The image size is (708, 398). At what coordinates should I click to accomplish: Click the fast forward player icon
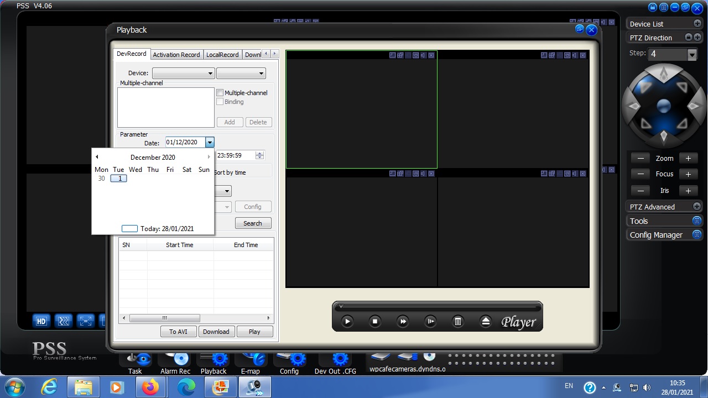tap(403, 321)
